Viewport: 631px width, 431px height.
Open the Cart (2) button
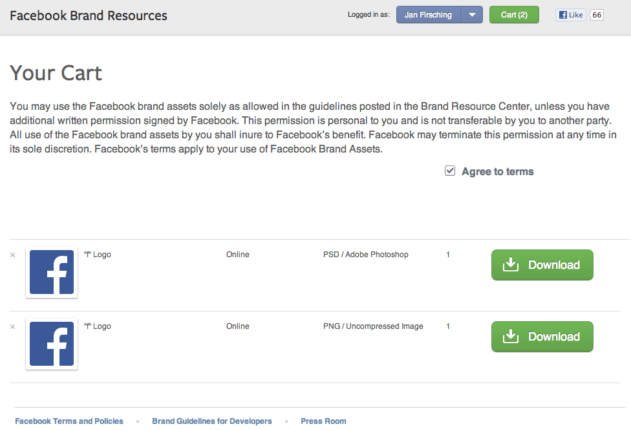pos(514,15)
